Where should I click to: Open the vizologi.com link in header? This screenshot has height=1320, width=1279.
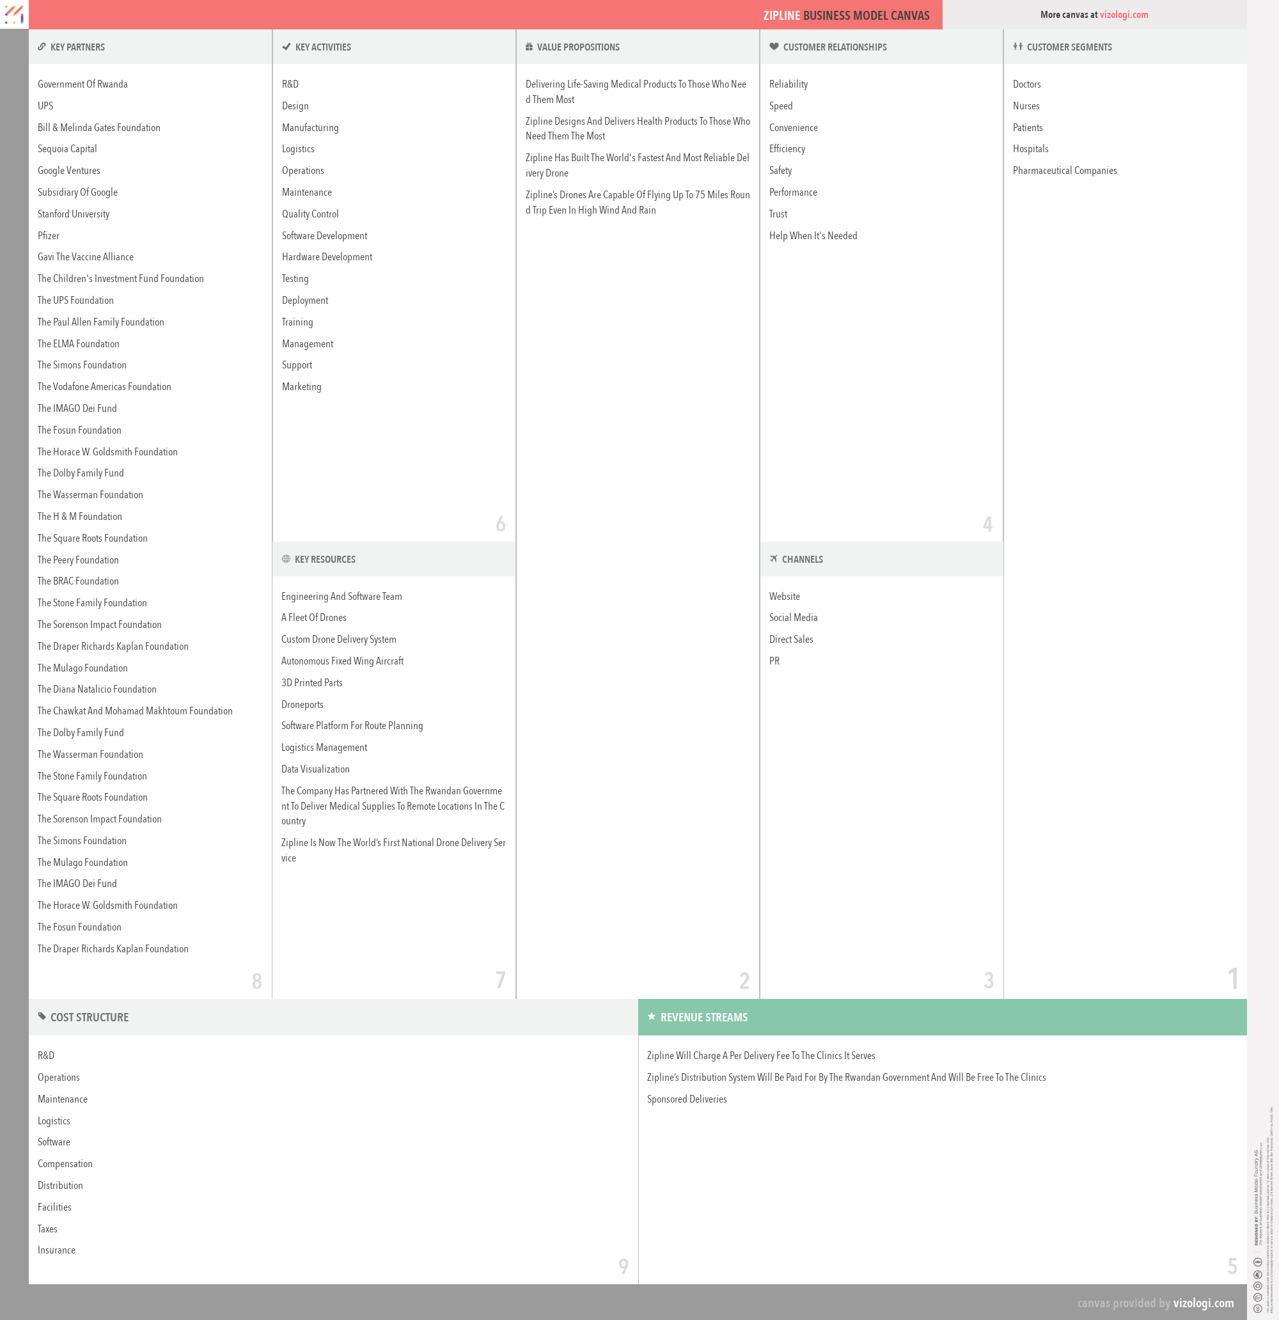coord(1124,15)
